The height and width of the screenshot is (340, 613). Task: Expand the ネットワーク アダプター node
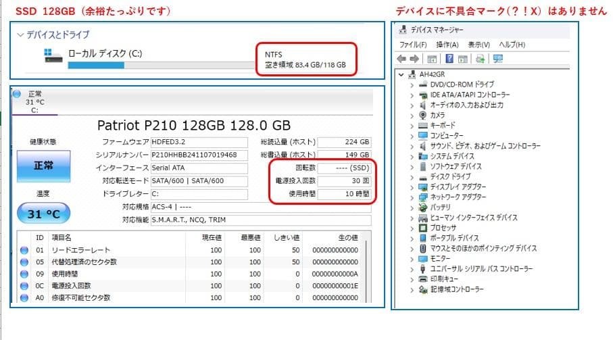click(x=412, y=197)
